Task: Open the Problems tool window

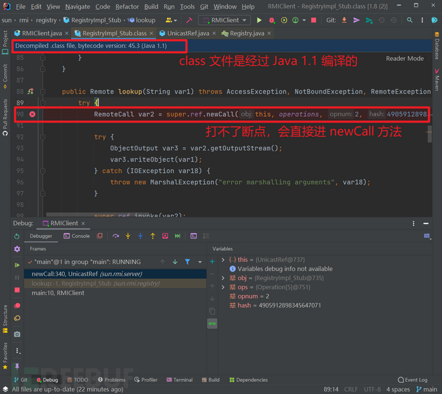Action: pos(111,380)
